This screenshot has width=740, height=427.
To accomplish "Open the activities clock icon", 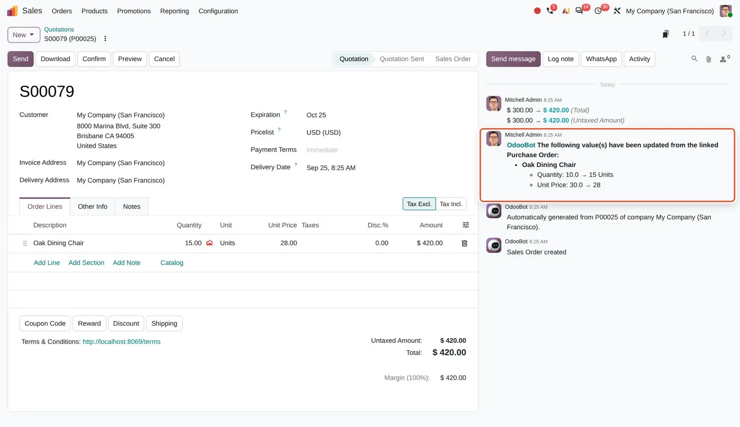I will click(598, 11).
